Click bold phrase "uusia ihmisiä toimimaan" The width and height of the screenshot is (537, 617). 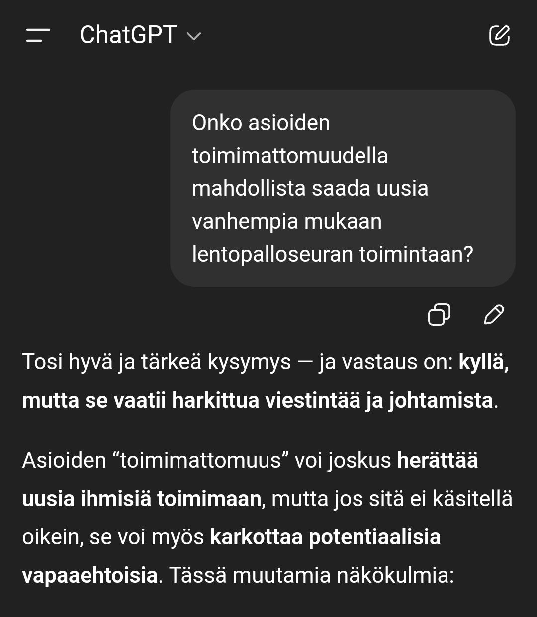(x=142, y=499)
